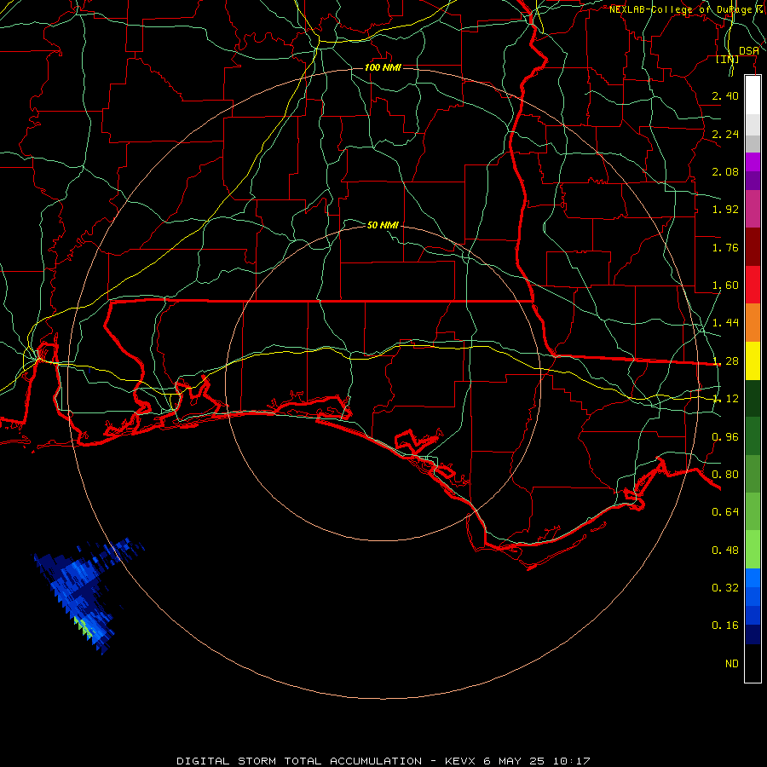Click the 1.28 legend value
The width and height of the screenshot is (767, 767).
(x=725, y=361)
